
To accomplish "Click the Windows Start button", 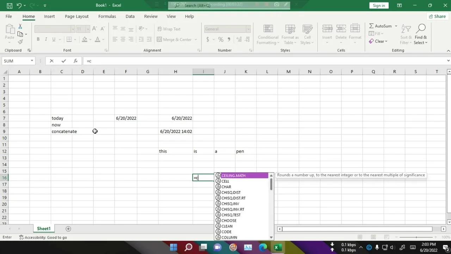I will (x=173, y=247).
